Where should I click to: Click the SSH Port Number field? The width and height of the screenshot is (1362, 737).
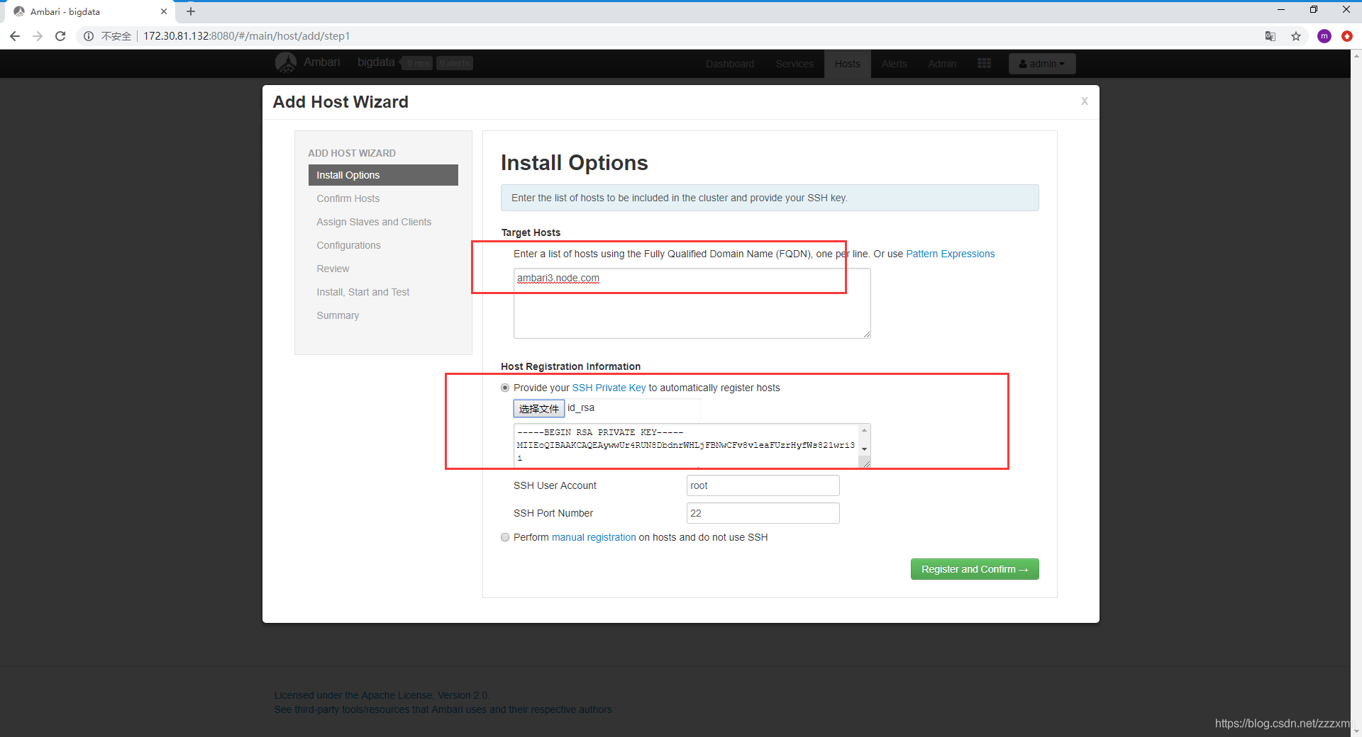click(x=763, y=513)
